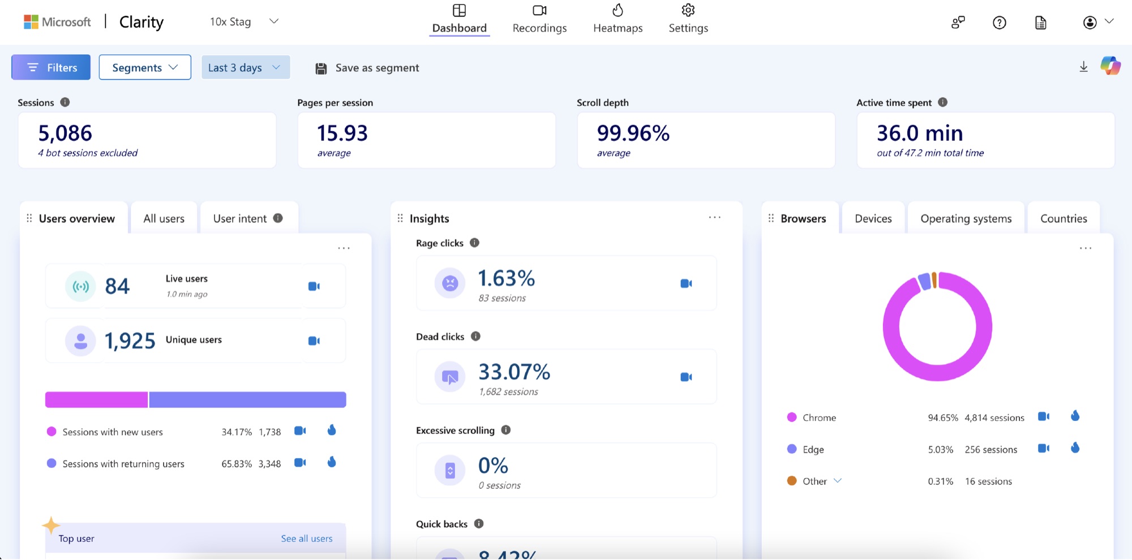This screenshot has height=560, width=1132.
Task: Open the Copilot icon at top right
Action: click(1110, 66)
